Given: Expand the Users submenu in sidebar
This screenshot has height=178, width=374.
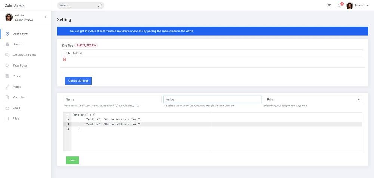Looking at the screenshot, I should [23, 44].
